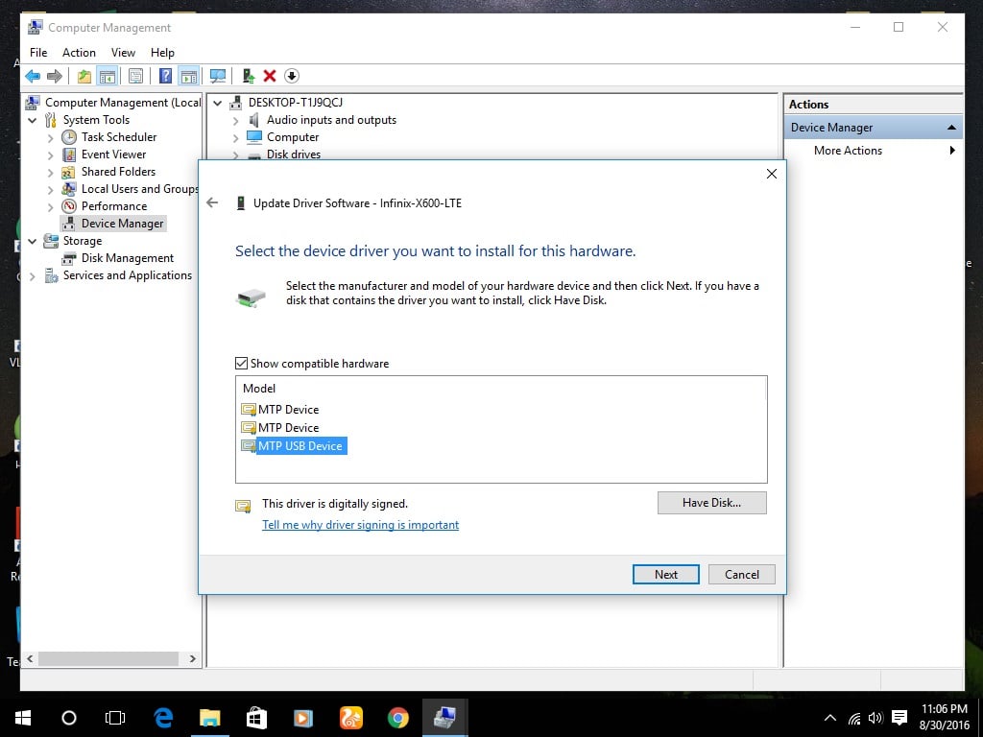Open the File menu
The height and width of the screenshot is (737, 983).
pyautogui.click(x=38, y=53)
